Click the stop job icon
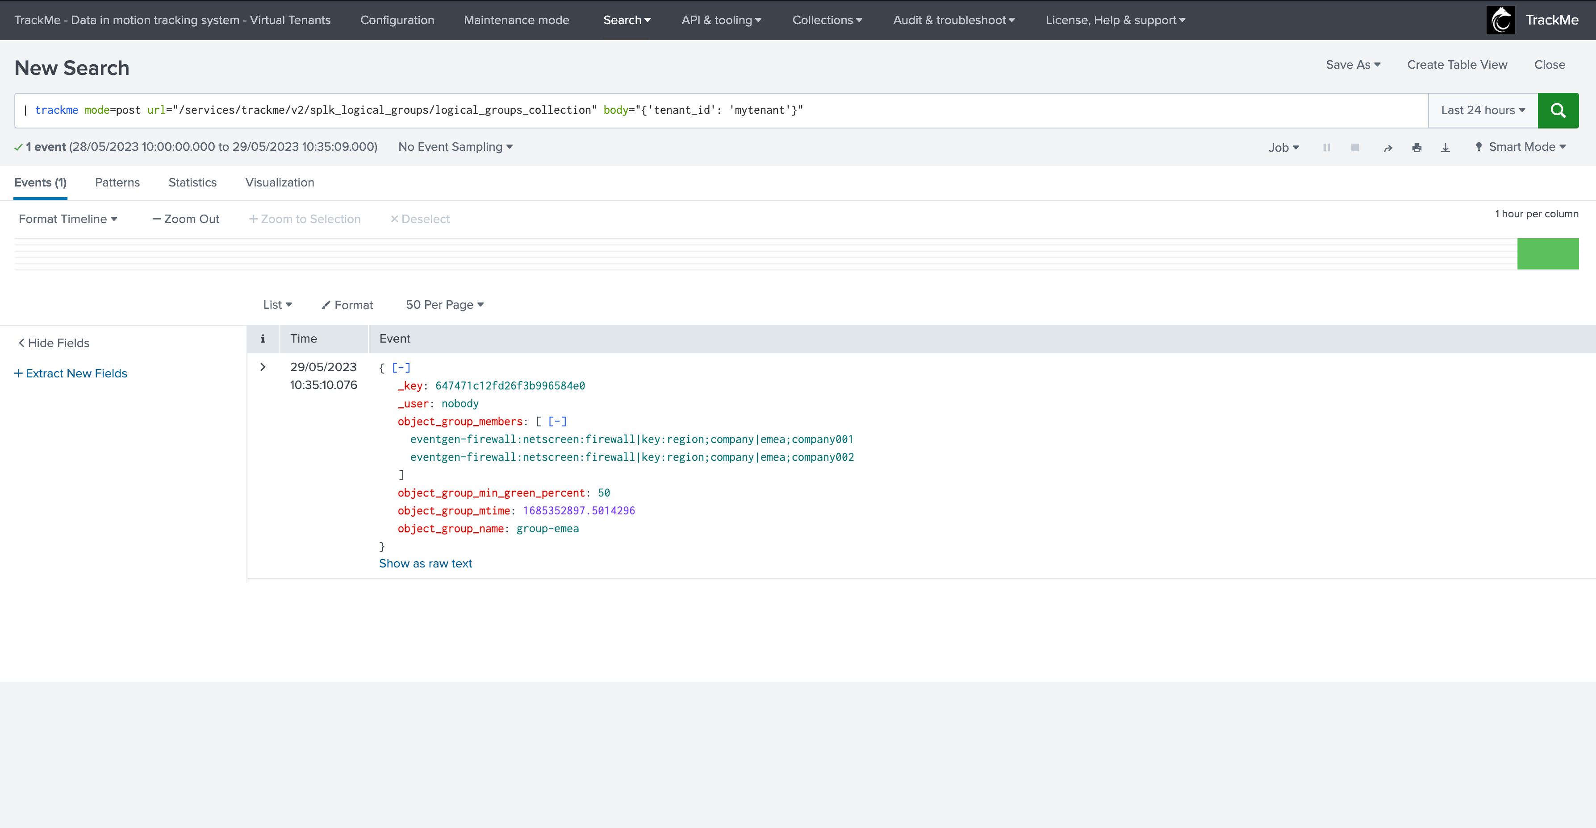 coord(1355,147)
